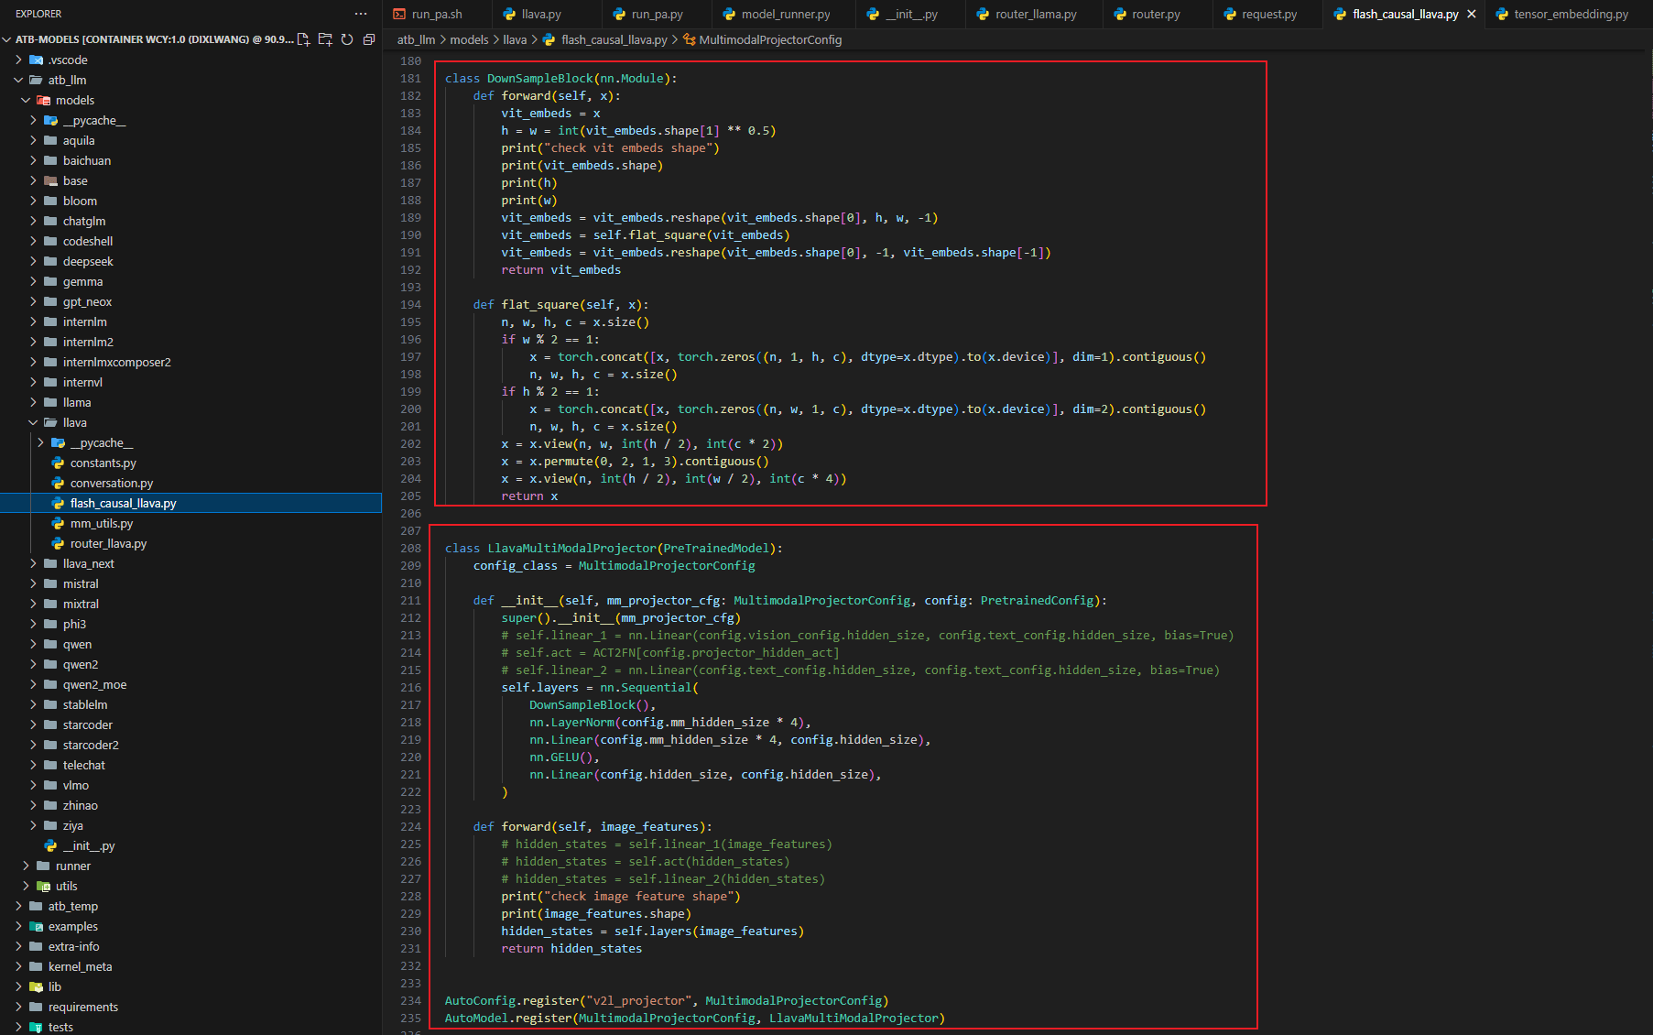Click the tests folder icon
The width and height of the screenshot is (1653, 1035).
[x=36, y=1027]
